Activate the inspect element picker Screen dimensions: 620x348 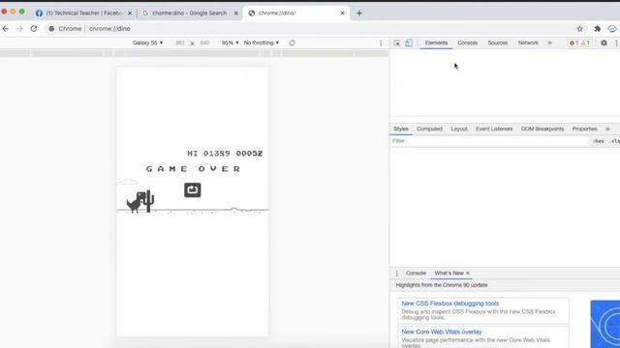396,43
